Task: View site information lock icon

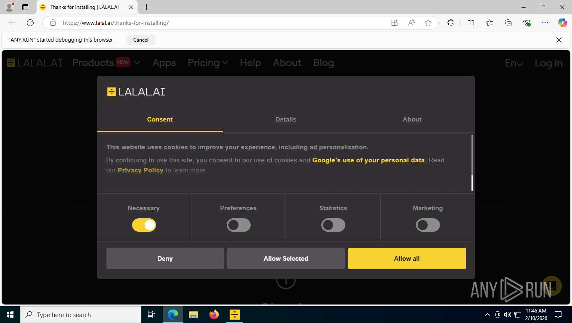Action: click(53, 23)
